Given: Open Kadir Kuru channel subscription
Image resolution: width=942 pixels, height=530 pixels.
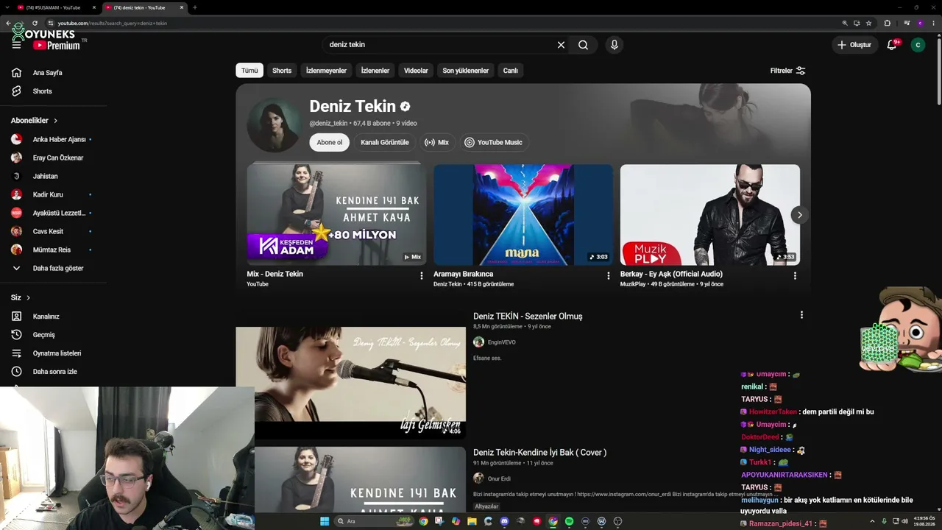Looking at the screenshot, I should pos(49,194).
